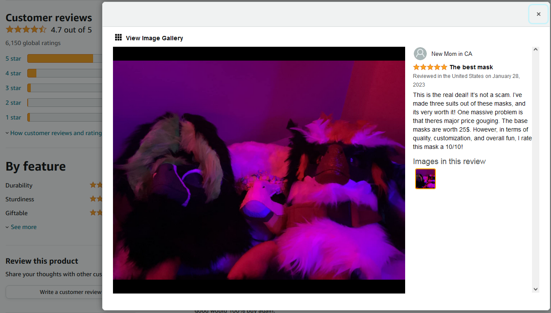Image resolution: width=551 pixels, height=313 pixels.
Task: Click the Sturdiness feature label
Action: (19, 199)
